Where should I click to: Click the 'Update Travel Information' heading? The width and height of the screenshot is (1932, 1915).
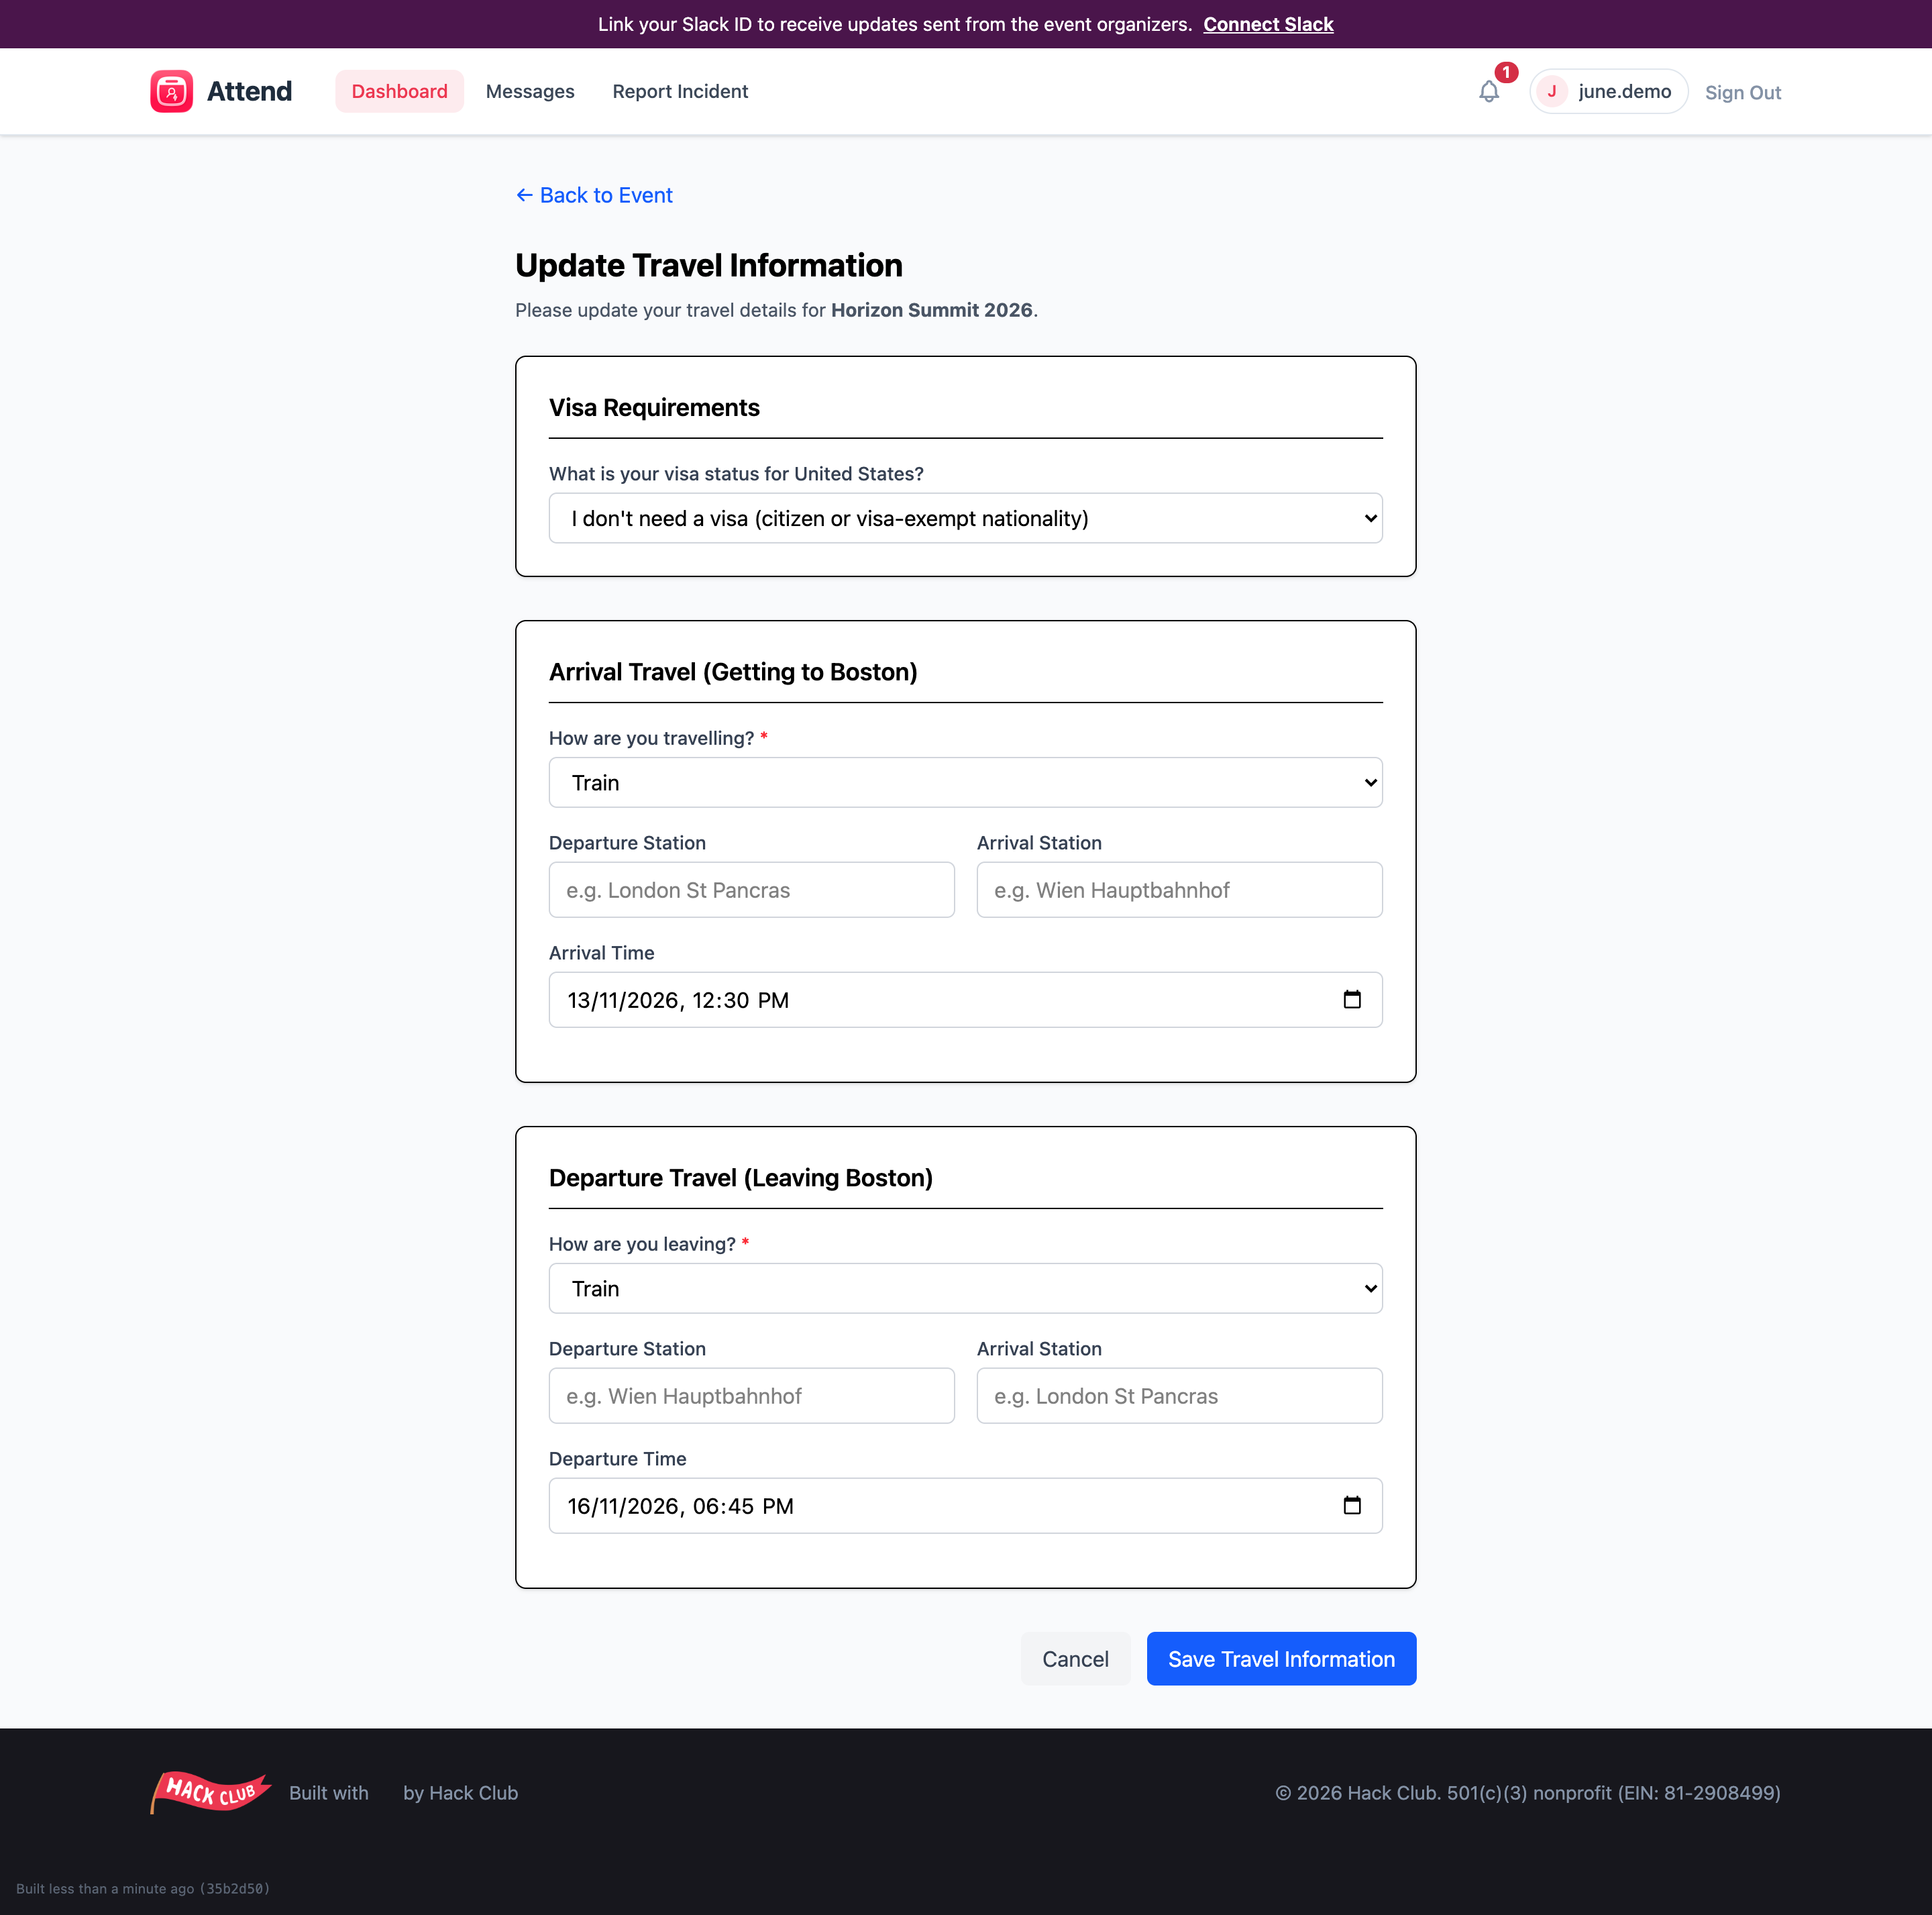708,265
